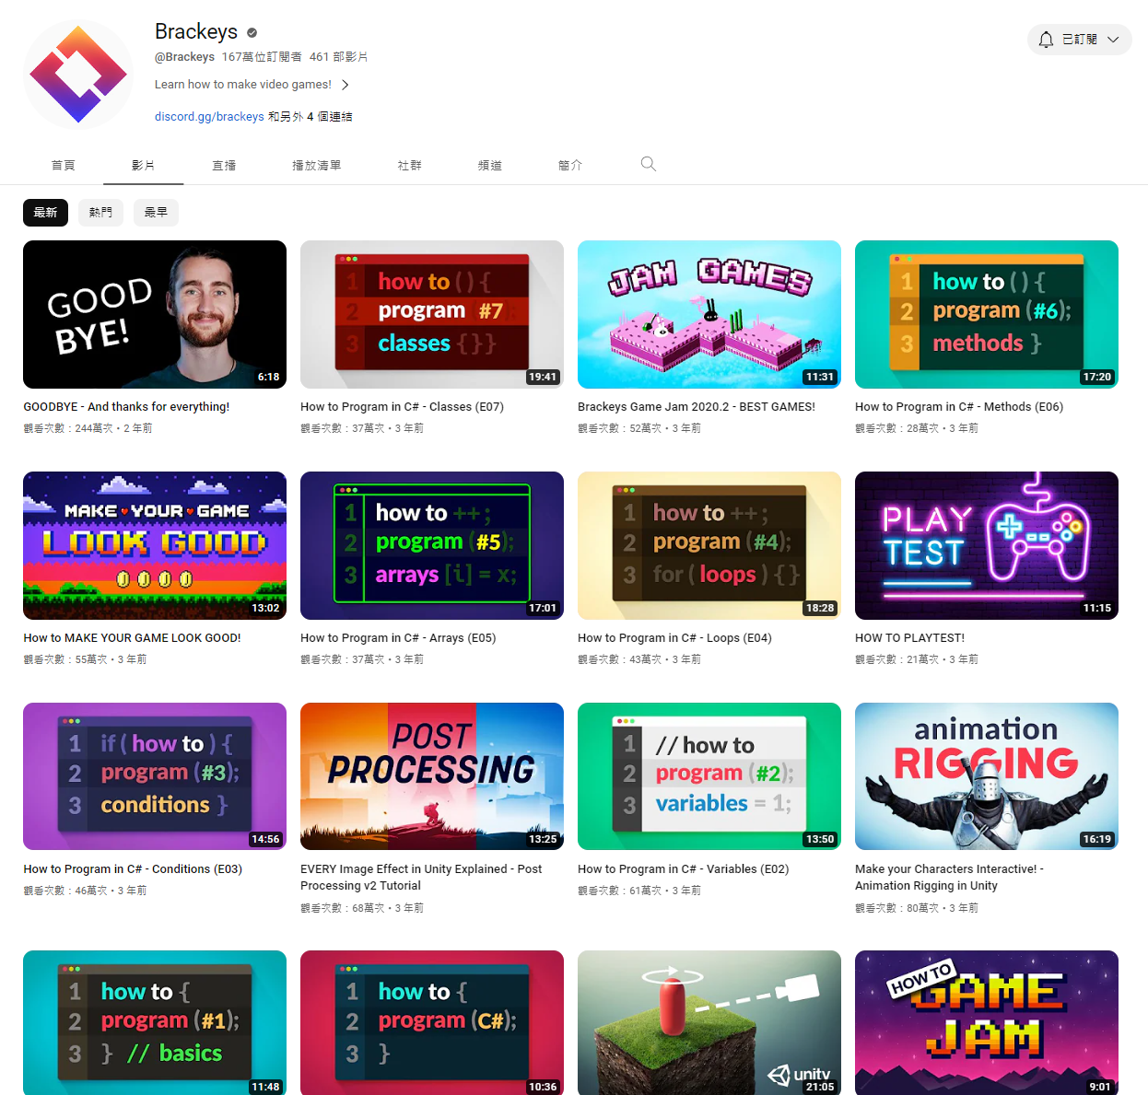
Task: Open the 播放清單 tab
Action: coord(316,166)
